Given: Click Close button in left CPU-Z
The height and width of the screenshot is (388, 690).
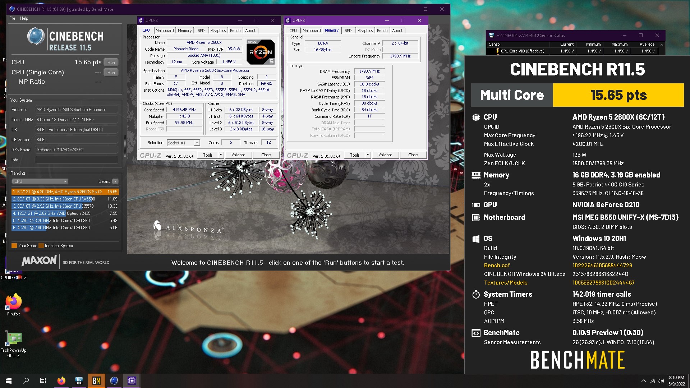Looking at the screenshot, I should click(x=266, y=155).
